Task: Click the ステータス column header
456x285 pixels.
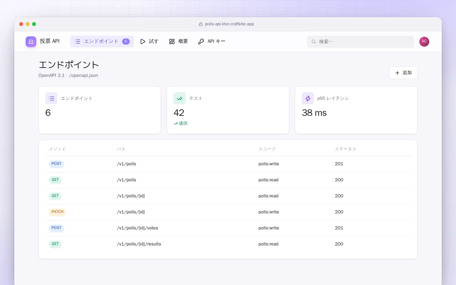Action: (346, 149)
